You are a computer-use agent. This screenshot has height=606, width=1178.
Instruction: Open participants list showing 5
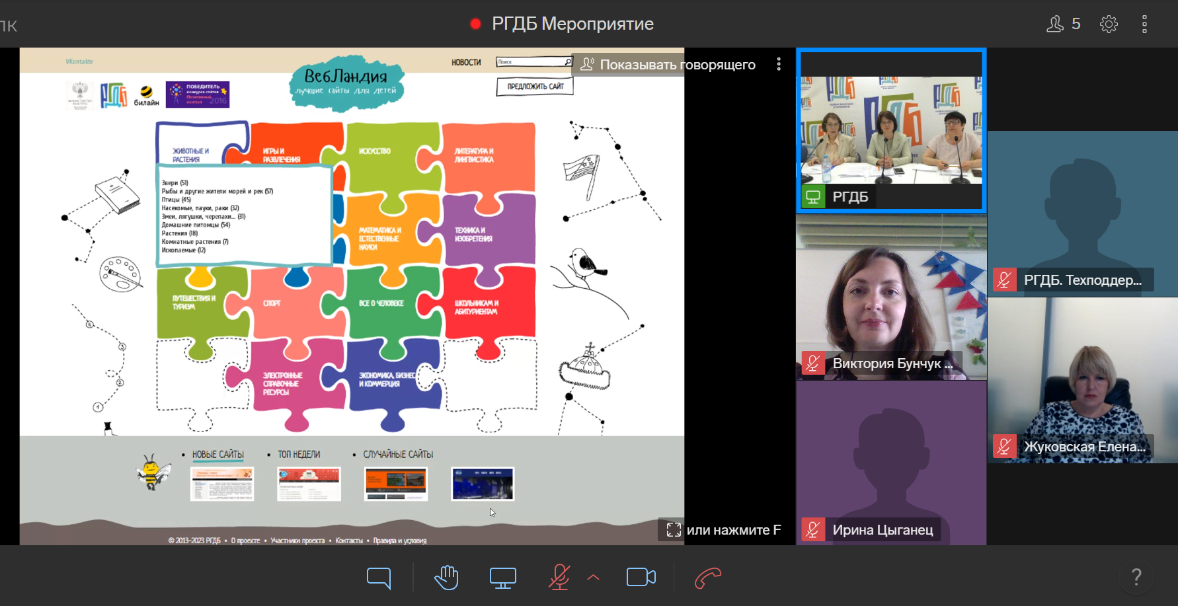click(1064, 24)
